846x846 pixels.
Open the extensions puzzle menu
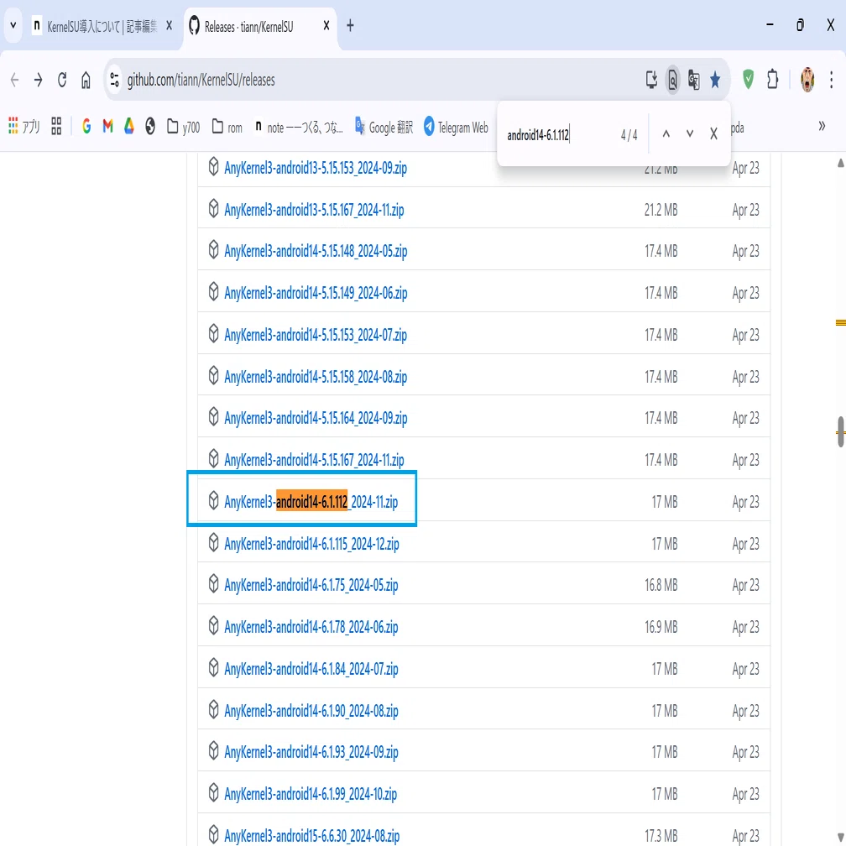point(773,80)
